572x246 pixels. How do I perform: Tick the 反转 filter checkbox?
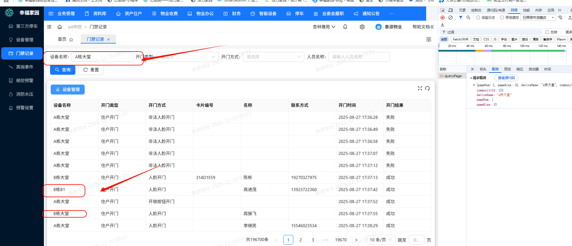pos(547,32)
